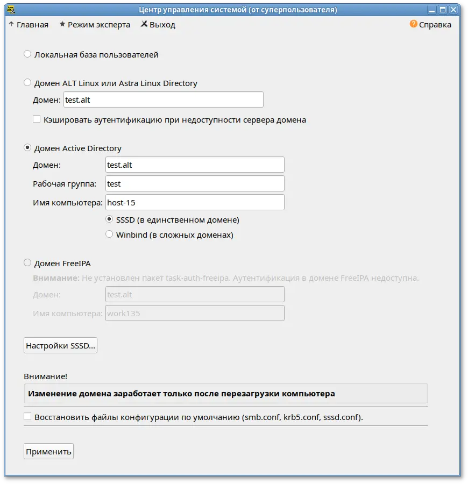Maximize the window from the title bar

pos(443,9)
